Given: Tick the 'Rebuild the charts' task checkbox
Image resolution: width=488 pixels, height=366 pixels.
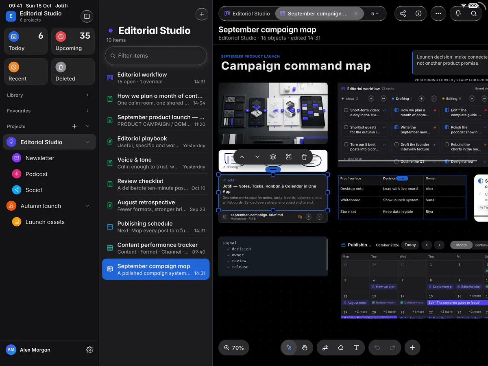Looking at the screenshot, I should point(447,144).
